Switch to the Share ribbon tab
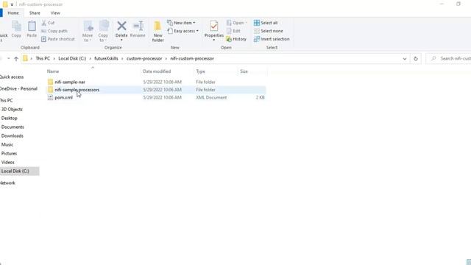 click(35, 13)
